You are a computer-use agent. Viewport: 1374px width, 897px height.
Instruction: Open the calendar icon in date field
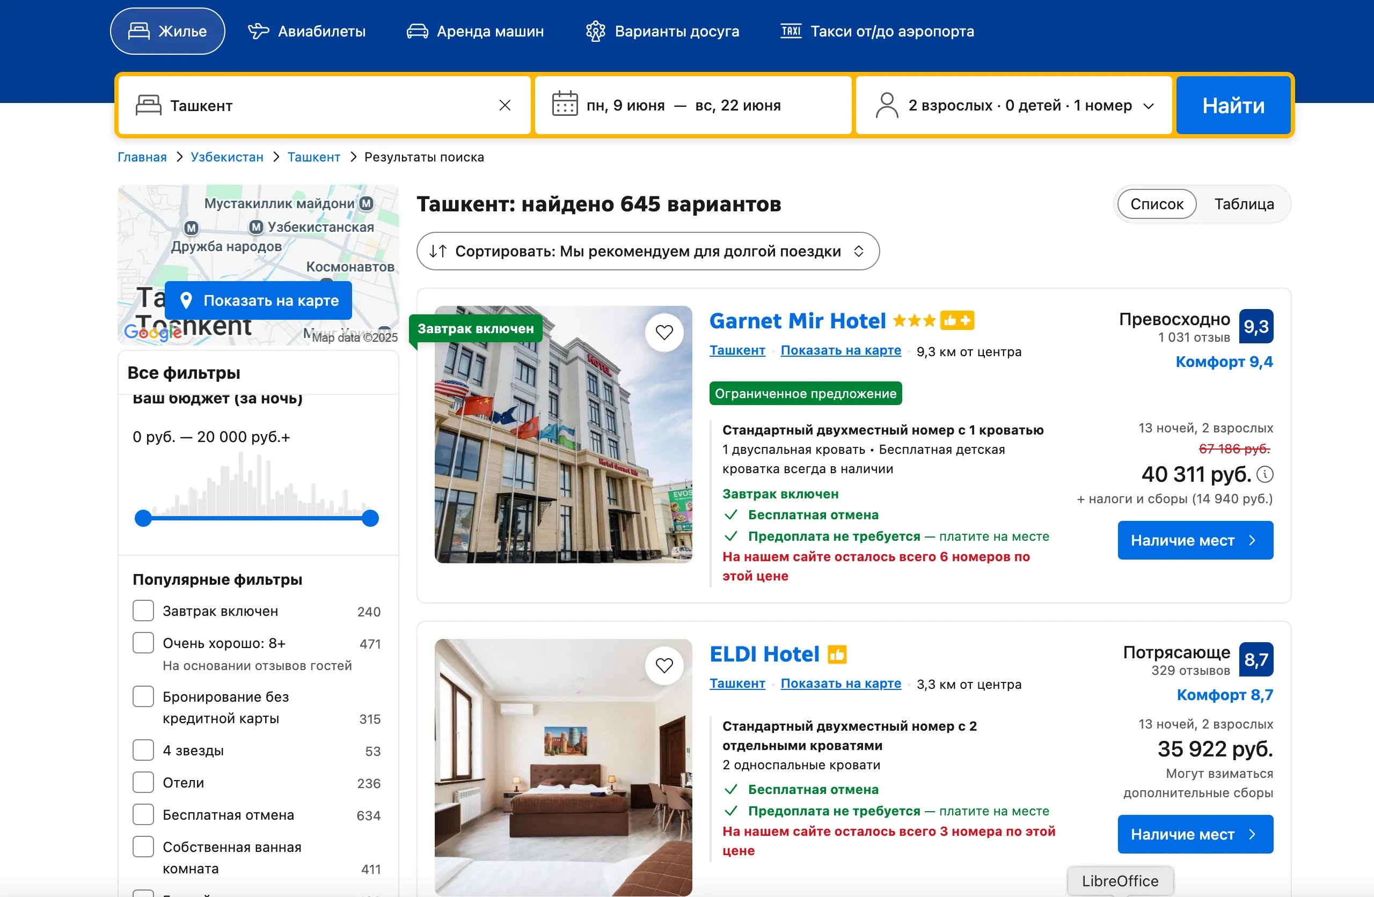(564, 105)
